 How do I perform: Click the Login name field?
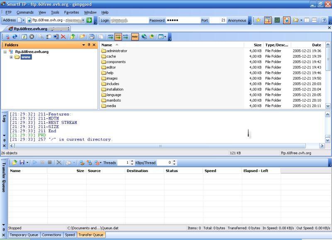[129, 20]
